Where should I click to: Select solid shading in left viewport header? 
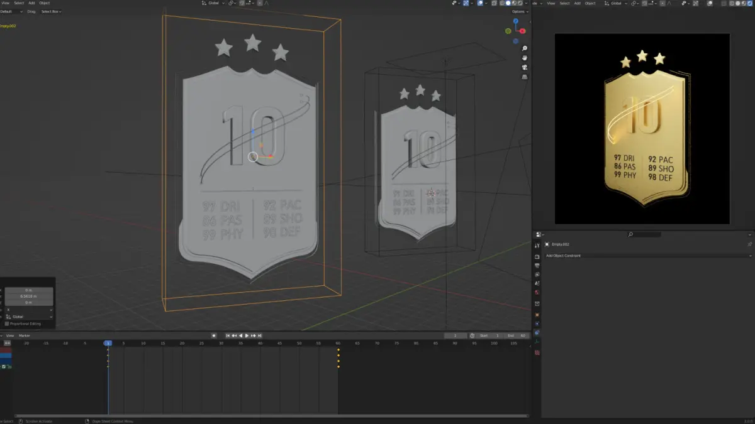[508, 3]
